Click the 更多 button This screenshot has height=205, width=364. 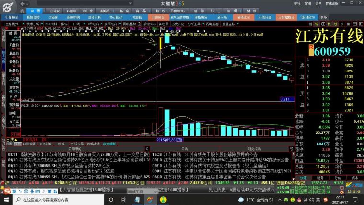tap(324, 17)
